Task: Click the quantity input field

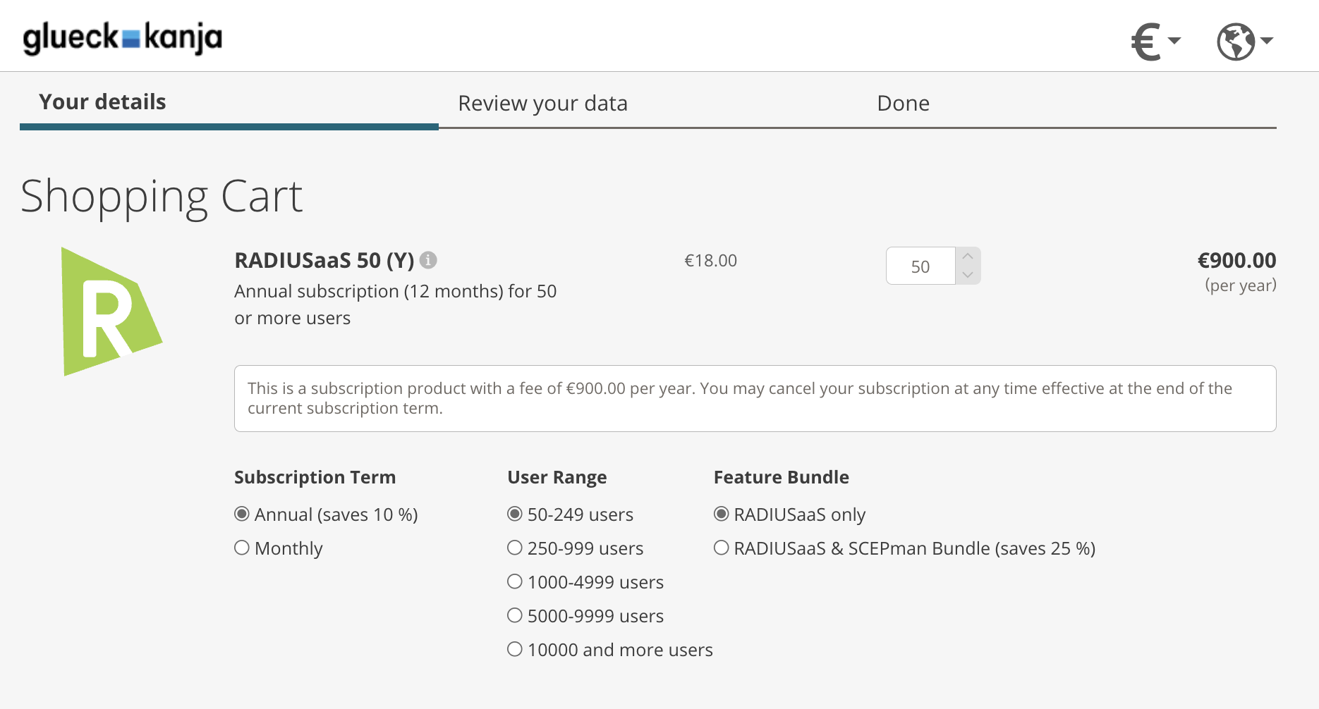Action: click(x=920, y=266)
